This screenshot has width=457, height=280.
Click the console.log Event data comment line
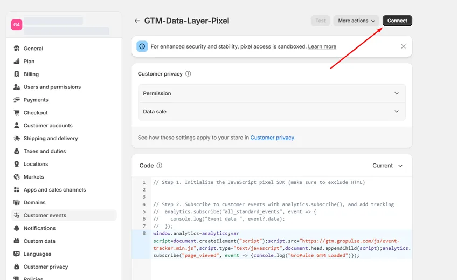point(219,218)
